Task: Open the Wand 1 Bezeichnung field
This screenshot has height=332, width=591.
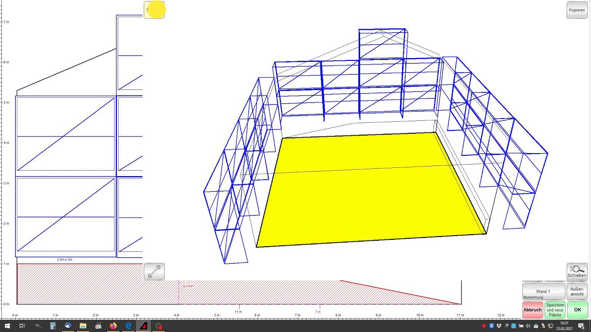Action: 543,292
